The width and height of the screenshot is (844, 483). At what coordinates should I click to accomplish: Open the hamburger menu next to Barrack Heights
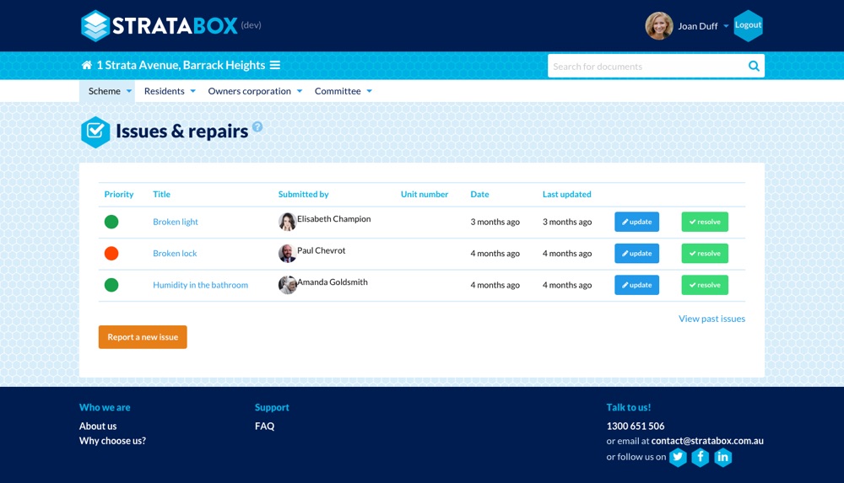(275, 66)
